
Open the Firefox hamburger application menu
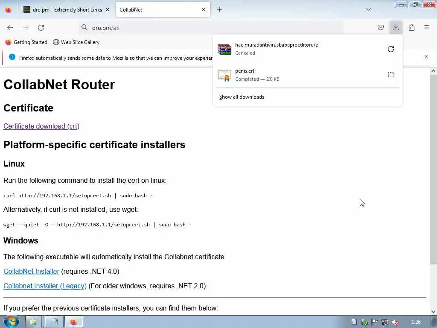tap(427, 27)
